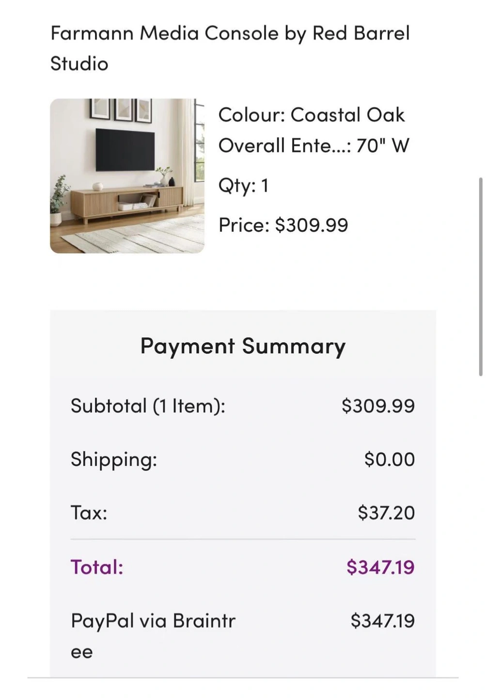This screenshot has height=698, width=486.
Task: Click the purple total amount $347.19
Action: tap(380, 567)
